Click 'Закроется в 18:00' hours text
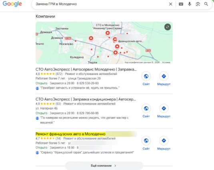This screenshot has height=170, width=214. [x=62, y=148]
